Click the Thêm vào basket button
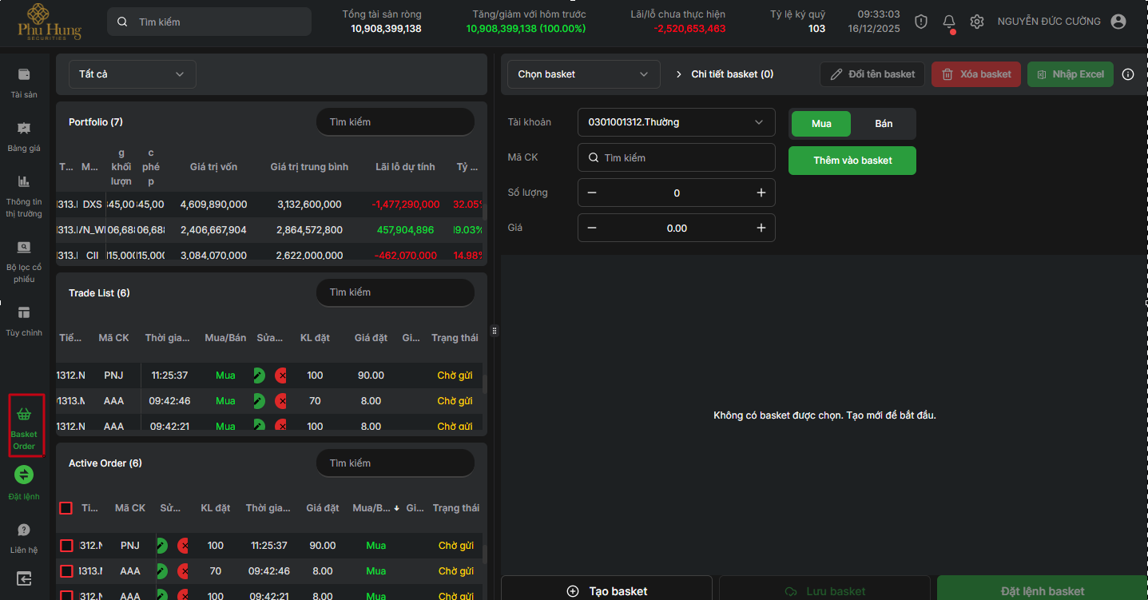This screenshot has height=600, width=1148. point(852,161)
